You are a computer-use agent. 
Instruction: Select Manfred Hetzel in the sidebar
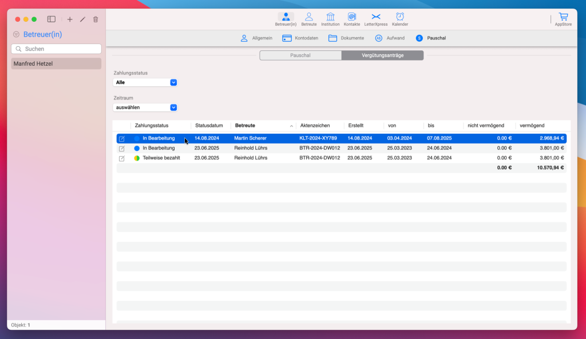tap(56, 63)
